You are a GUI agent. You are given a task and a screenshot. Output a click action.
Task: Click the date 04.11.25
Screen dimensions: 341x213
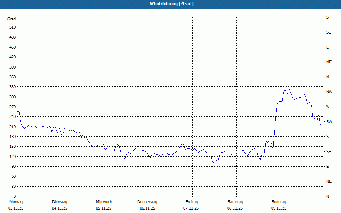tap(60, 208)
